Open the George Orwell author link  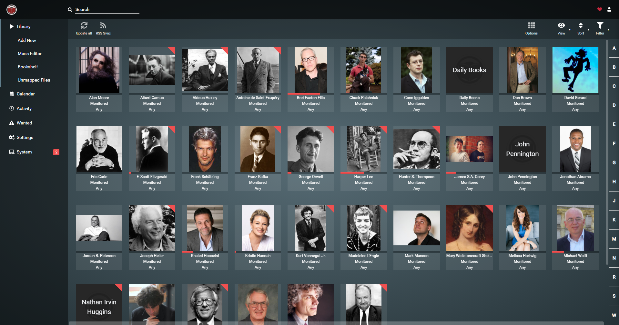310,177
